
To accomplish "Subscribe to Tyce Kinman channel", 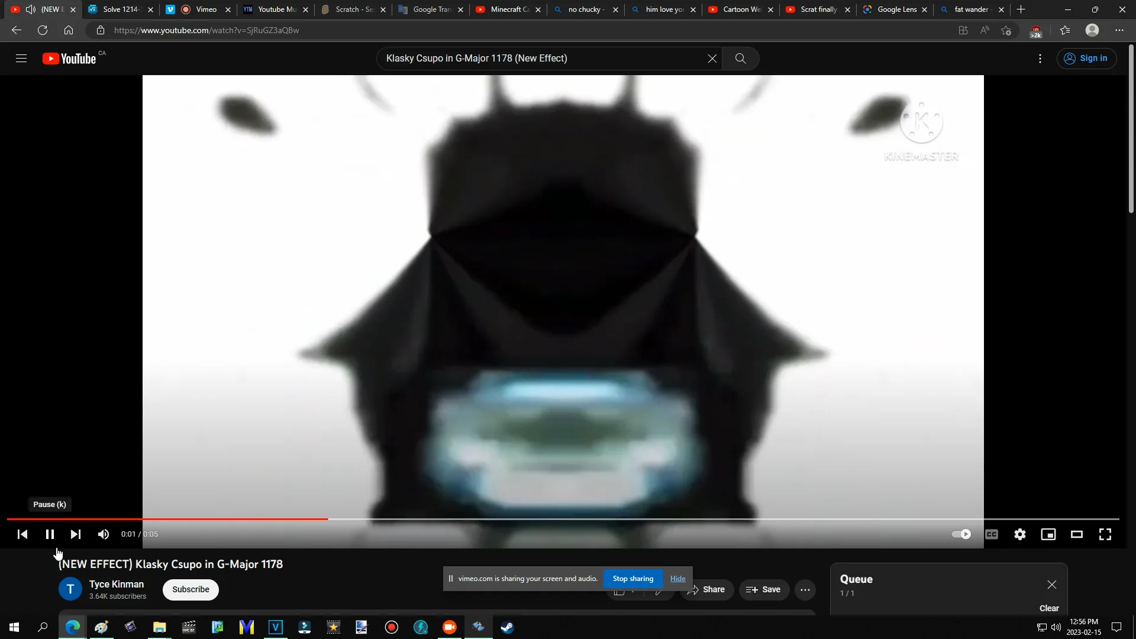I will [x=191, y=590].
